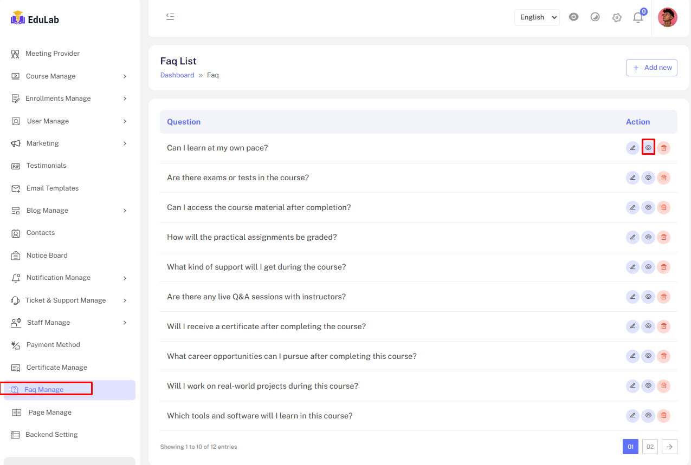Expand the Course Manage submenu
Viewport: 691px width, 465px height.
[69, 76]
